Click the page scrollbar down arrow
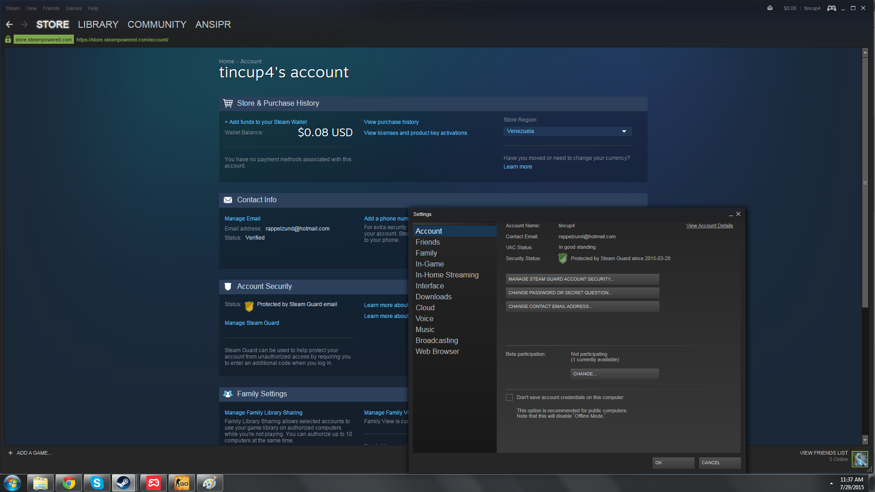This screenshot has width=875, height=492. point(865,440)
